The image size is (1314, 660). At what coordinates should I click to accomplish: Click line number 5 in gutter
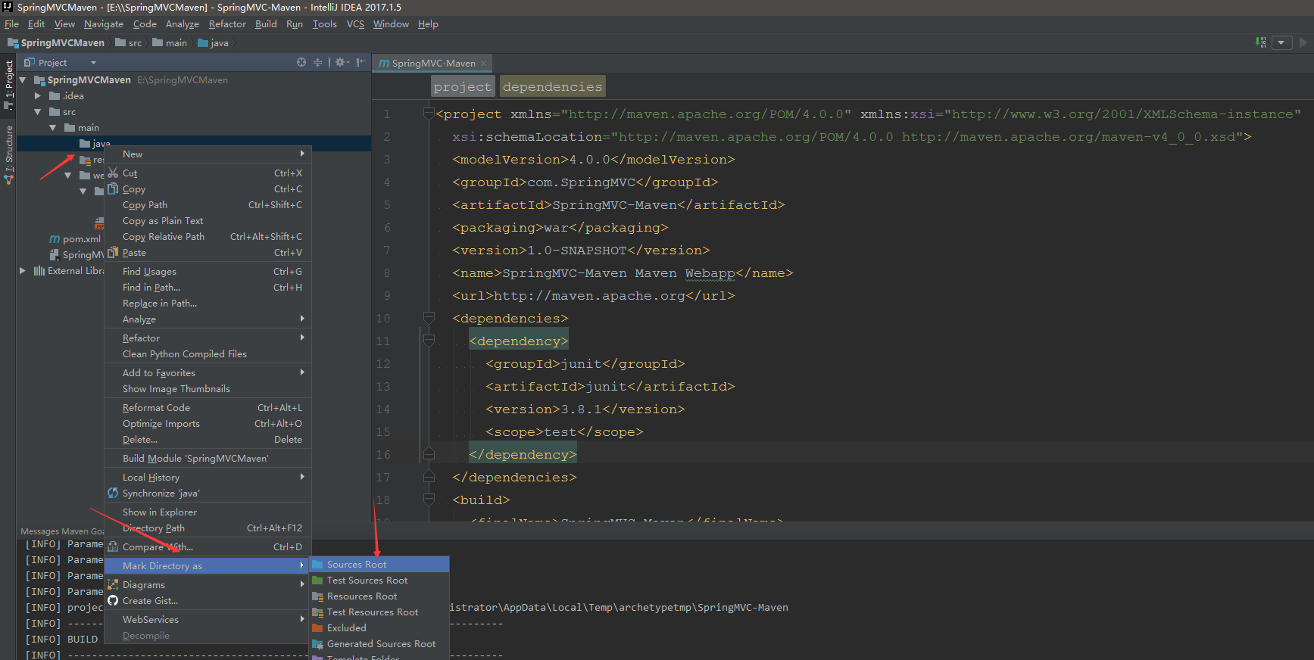387,204
